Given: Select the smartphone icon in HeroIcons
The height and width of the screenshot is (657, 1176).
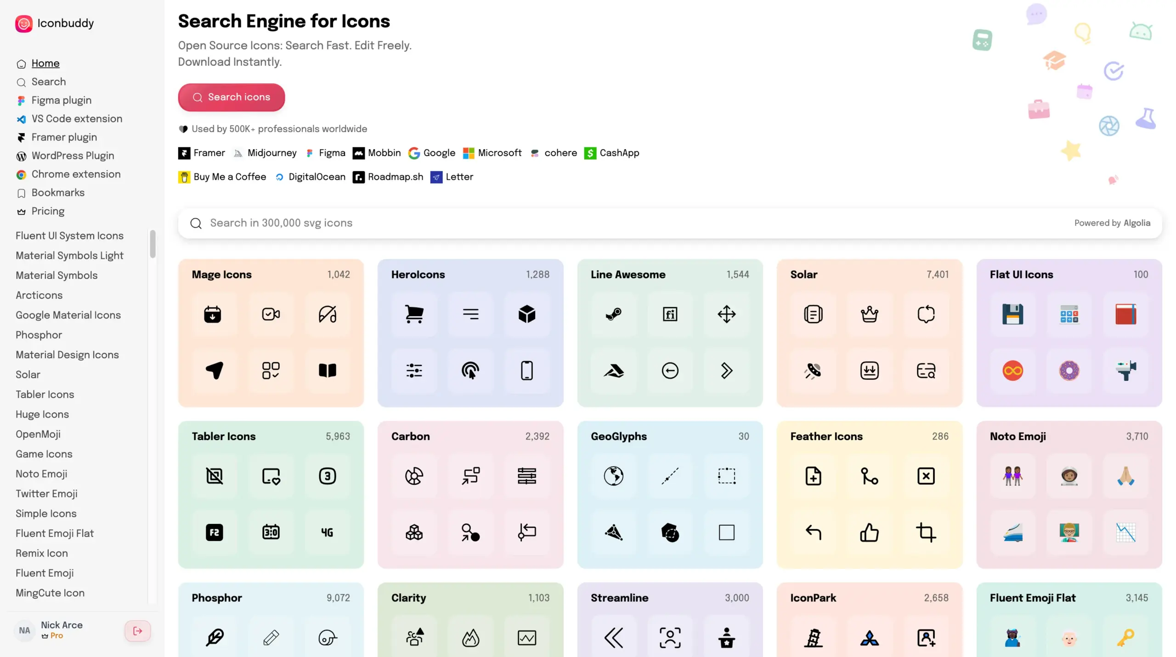Looking at the screenshot, I should point(526,371).
